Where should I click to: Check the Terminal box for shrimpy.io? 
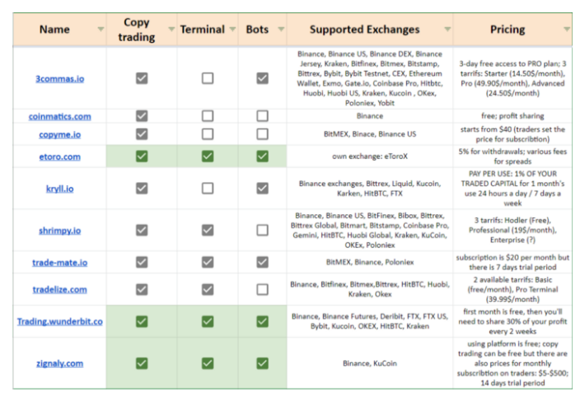click(208, 231)
